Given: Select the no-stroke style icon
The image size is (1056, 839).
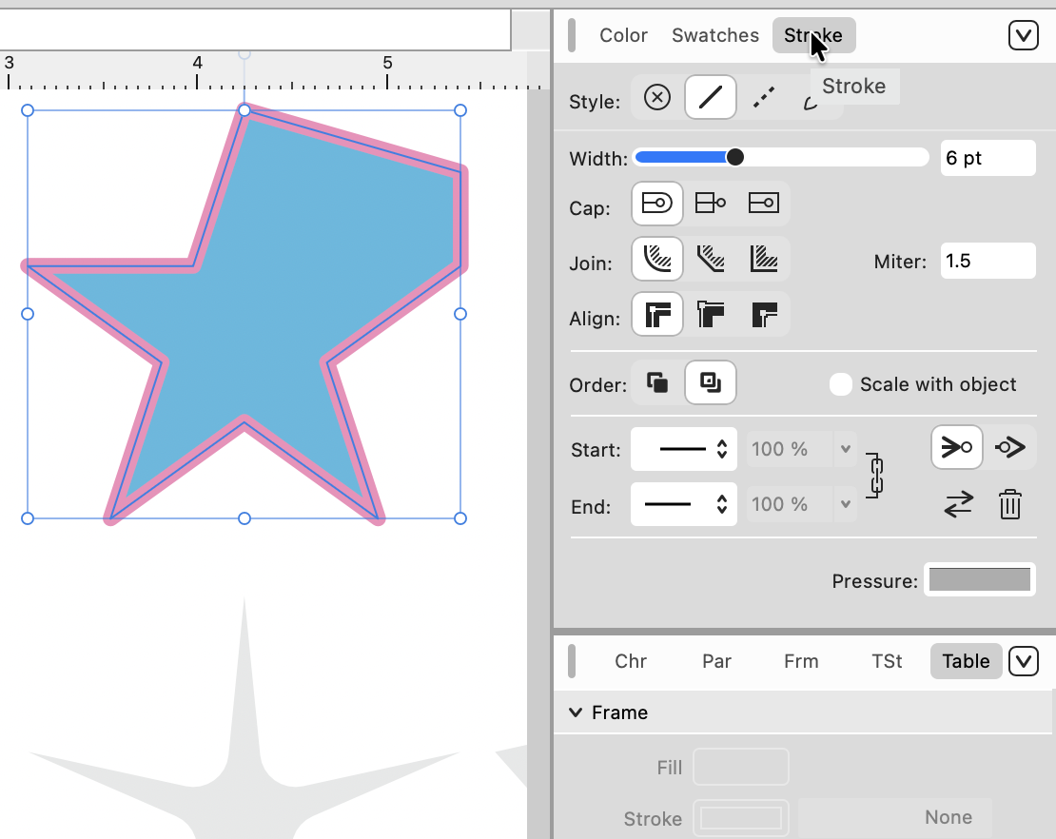Looking at the screenshot, I should tap(657, 98).
